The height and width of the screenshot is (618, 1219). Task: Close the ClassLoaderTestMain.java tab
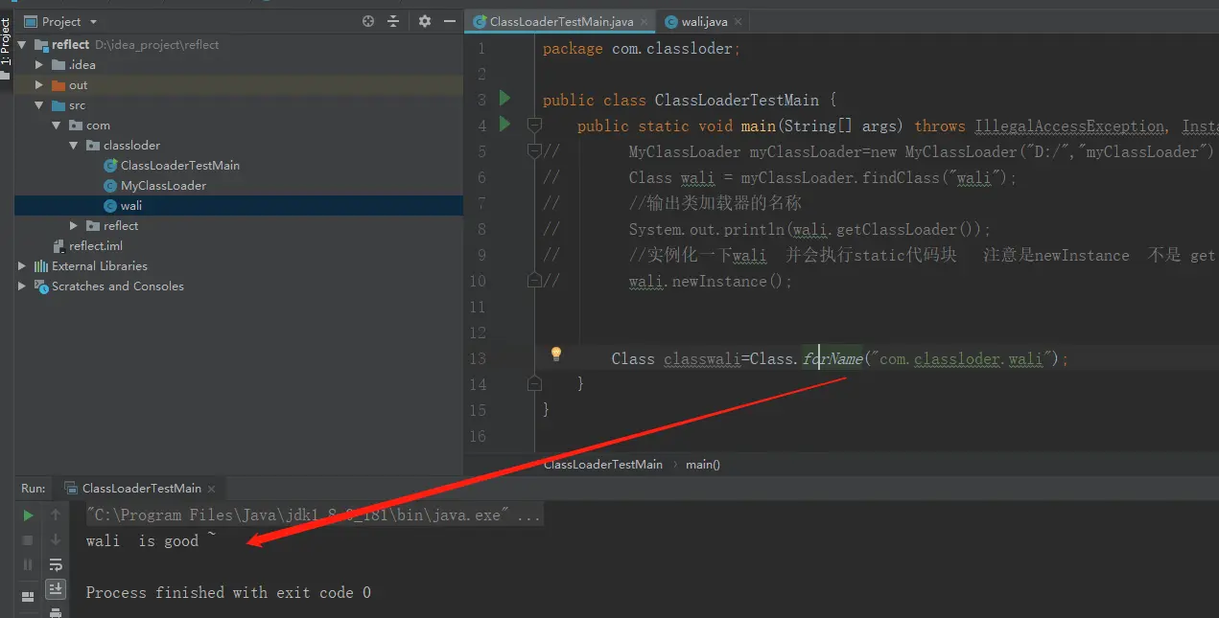(x=645, y=21)
